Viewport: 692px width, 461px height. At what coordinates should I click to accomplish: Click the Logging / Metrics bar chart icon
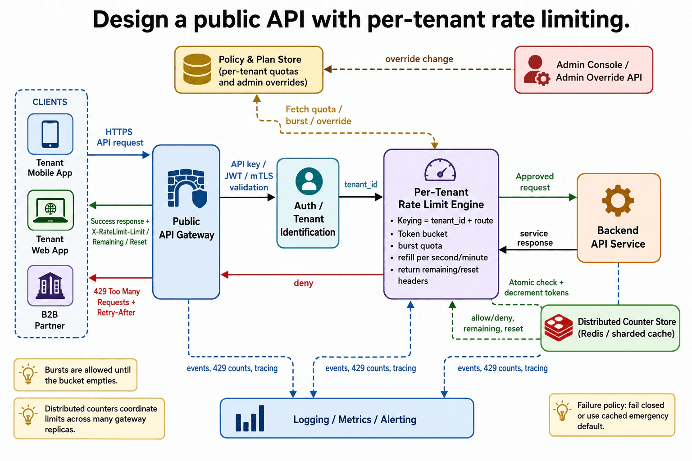tap(250, 418)
